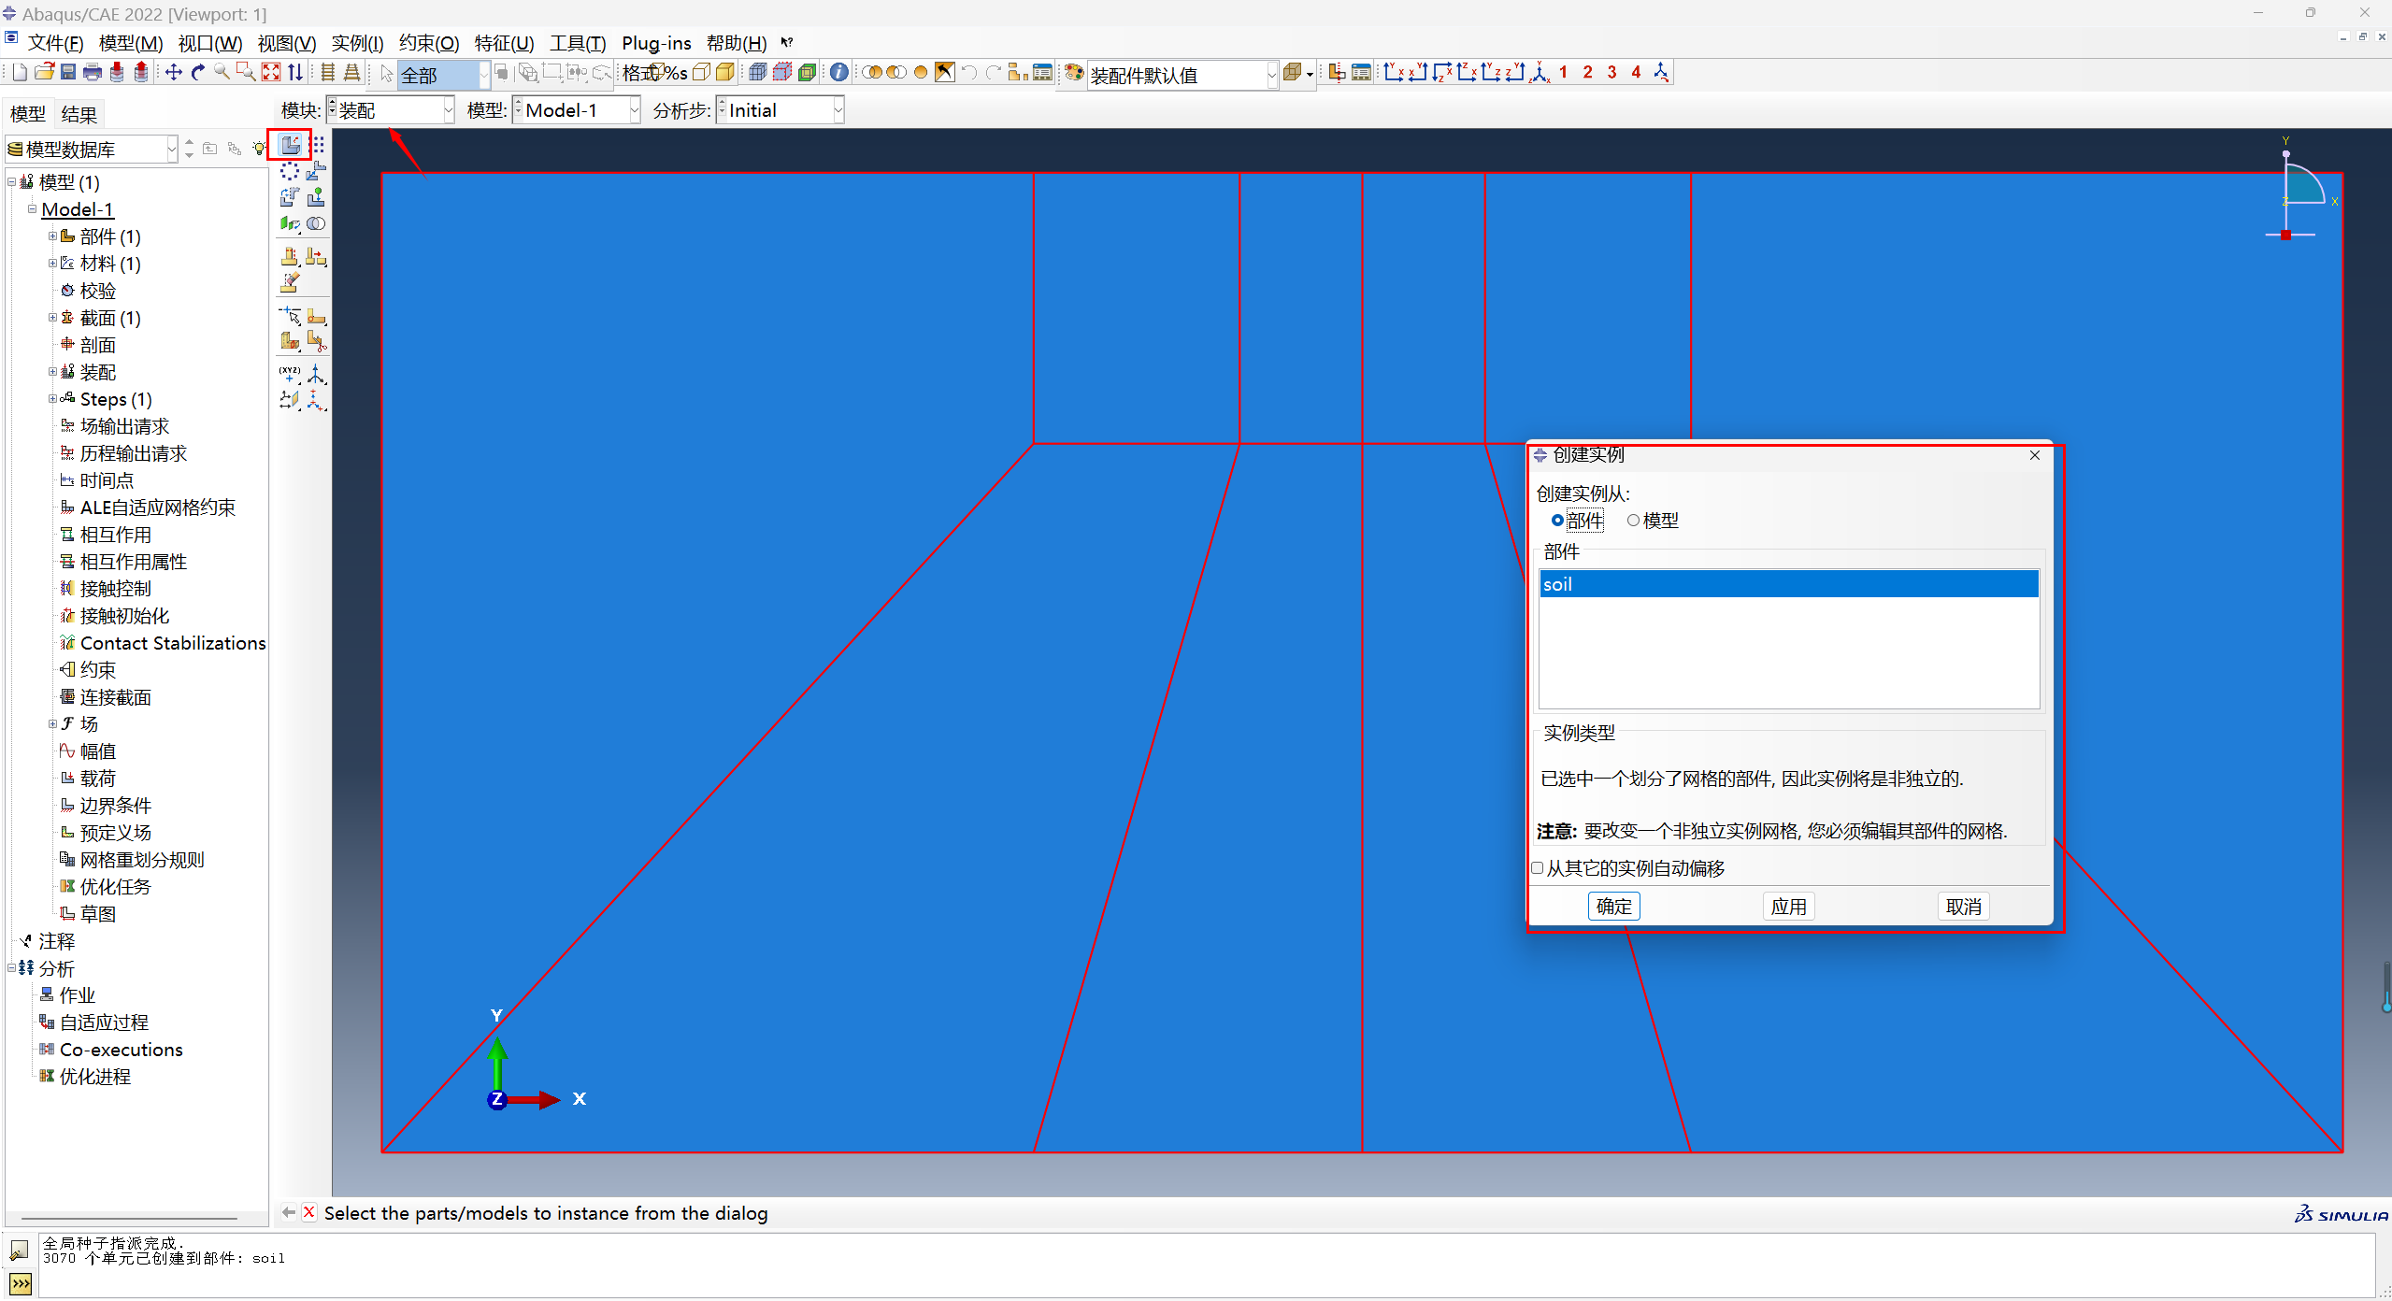The width and height of the screenshot is (2392, 1301).
Task: Click the Create Instance tool icon
Action: coord(291,145)
